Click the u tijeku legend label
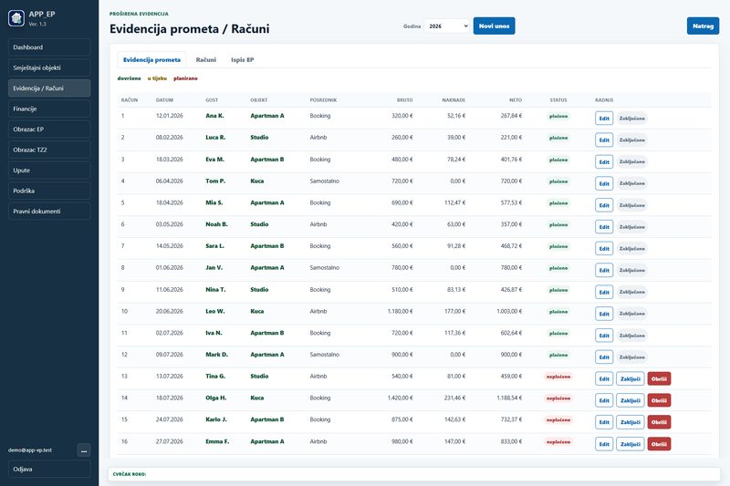The width and height of the screenshot is (730, 486). point(157,78)
